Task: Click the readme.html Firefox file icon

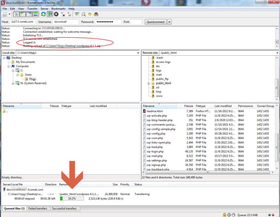Action: click(x=144, y=111)
